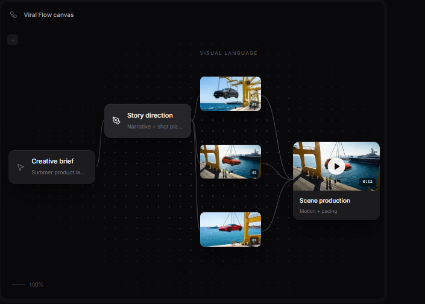Click the Scene production title
Viewport: 425px width, 304px height.
click(x=324, y=201)
